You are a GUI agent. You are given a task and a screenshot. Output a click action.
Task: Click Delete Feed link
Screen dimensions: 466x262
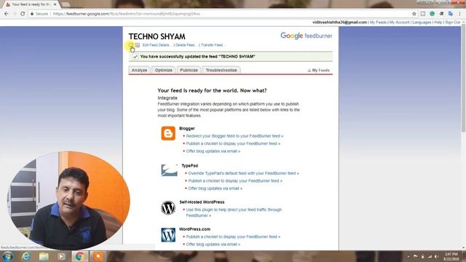pos(186,45)
